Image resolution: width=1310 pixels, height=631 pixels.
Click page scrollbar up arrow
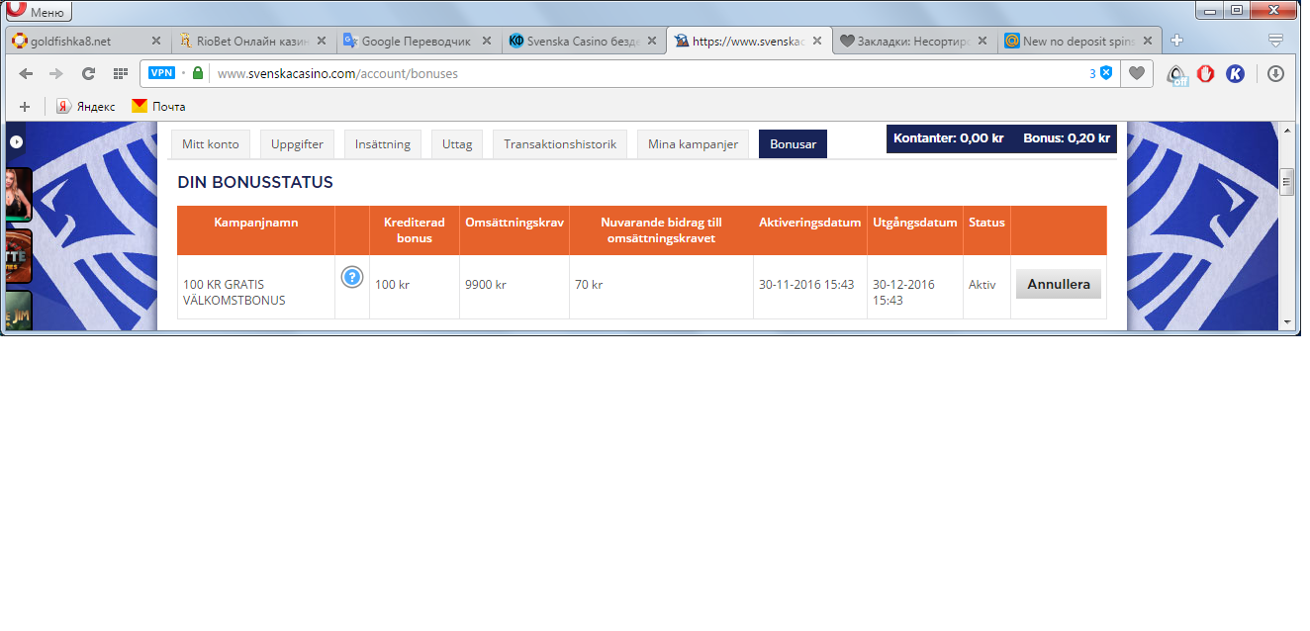click(x=1287, y=131)
